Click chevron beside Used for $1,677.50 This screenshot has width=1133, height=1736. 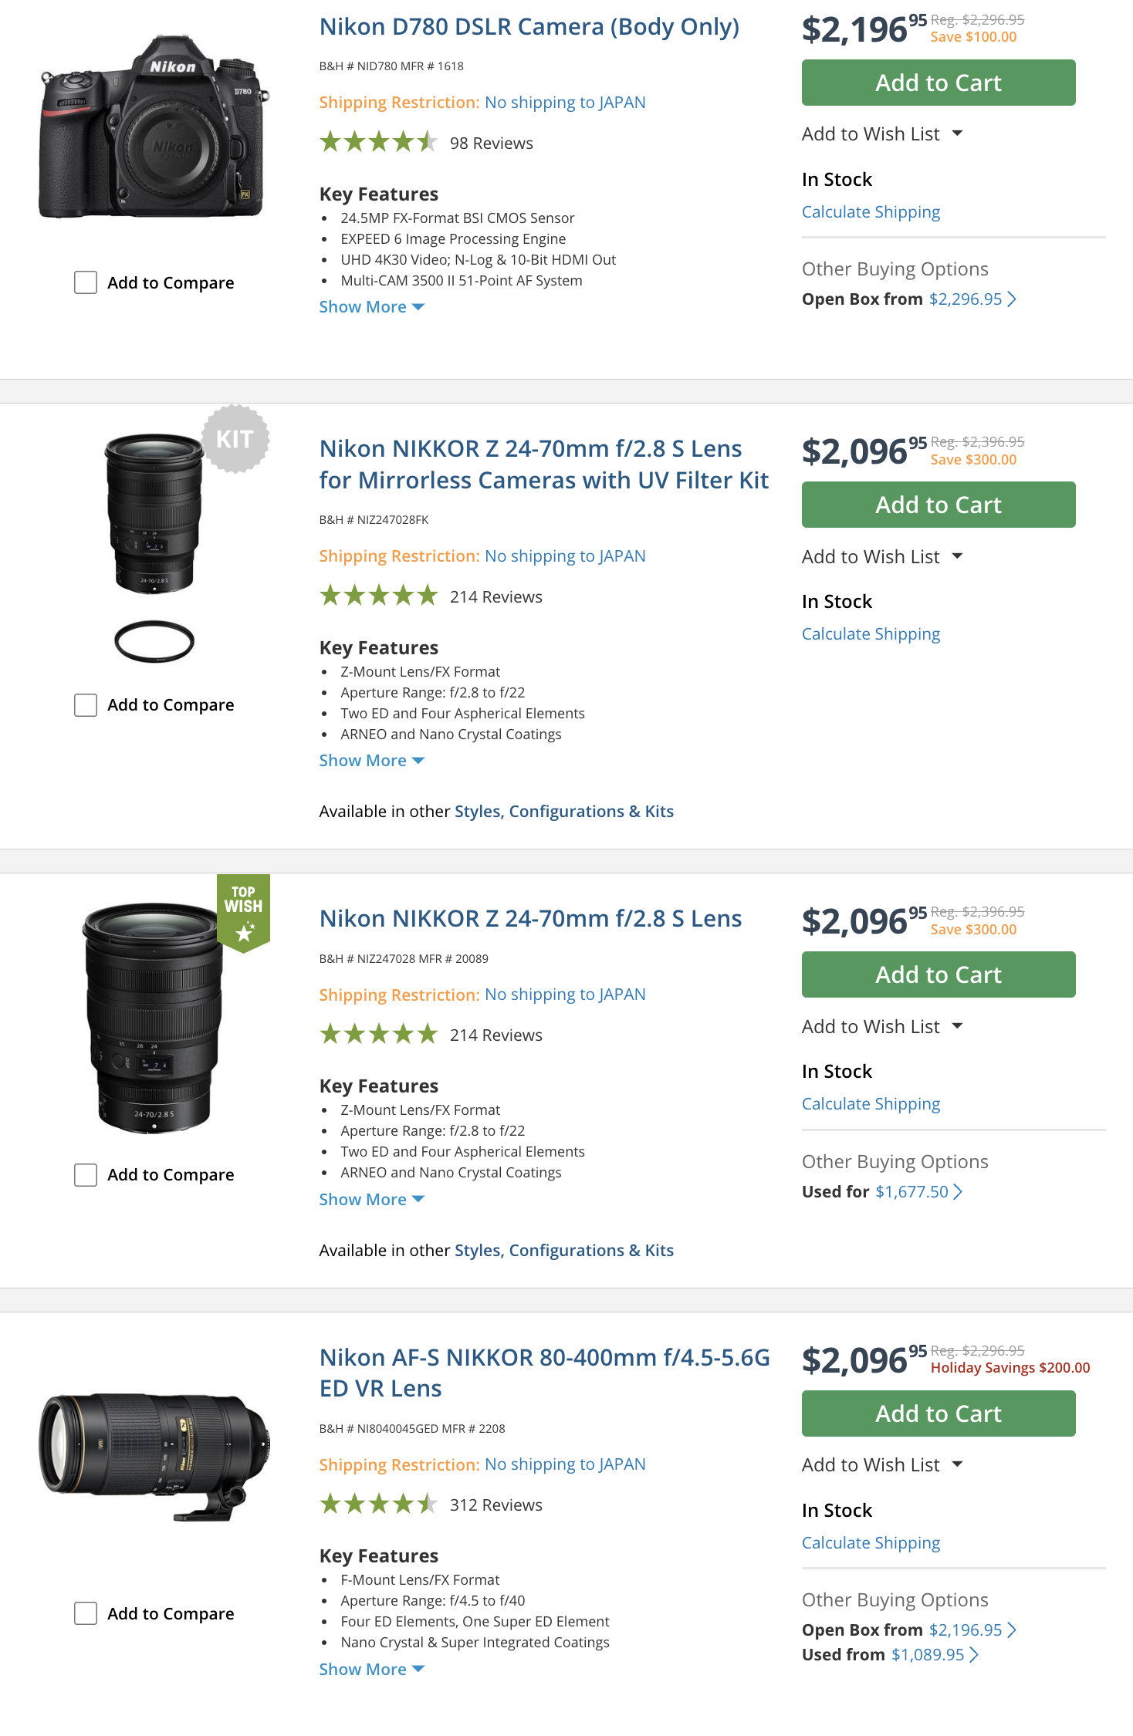point(959,1192)
